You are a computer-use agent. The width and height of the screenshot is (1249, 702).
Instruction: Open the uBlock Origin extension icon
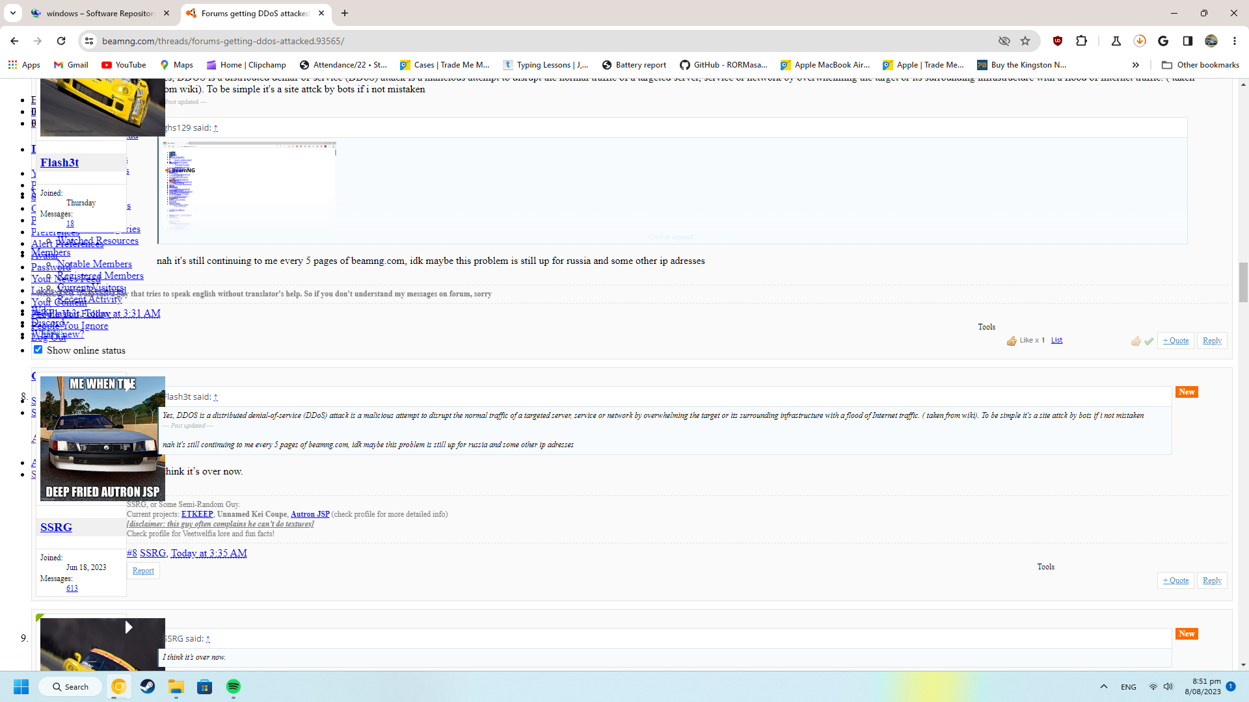coord(1058,41)
